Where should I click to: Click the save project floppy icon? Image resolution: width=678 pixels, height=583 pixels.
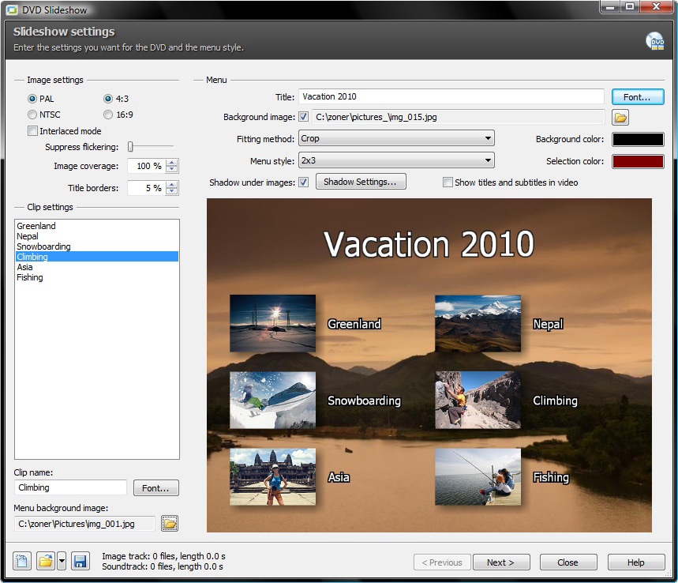coord(80,562)
